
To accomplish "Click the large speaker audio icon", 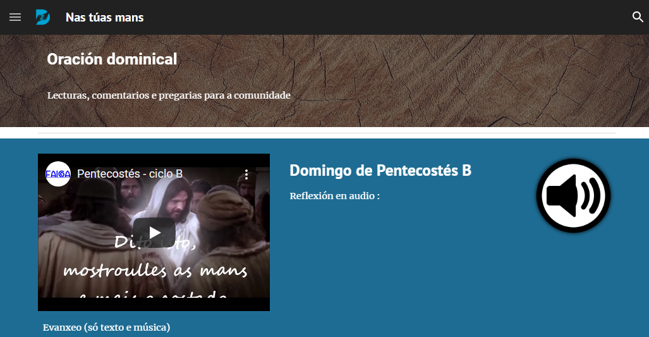I will click(573, 195).
